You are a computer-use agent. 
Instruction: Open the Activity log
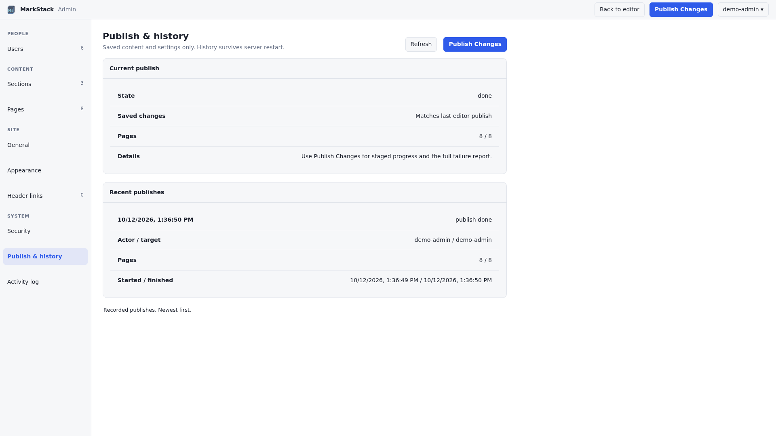coord(45,282)
